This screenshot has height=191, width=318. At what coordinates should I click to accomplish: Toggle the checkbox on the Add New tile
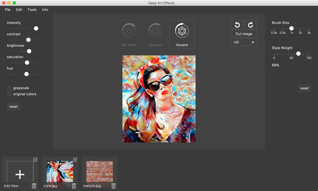[36, 159]
